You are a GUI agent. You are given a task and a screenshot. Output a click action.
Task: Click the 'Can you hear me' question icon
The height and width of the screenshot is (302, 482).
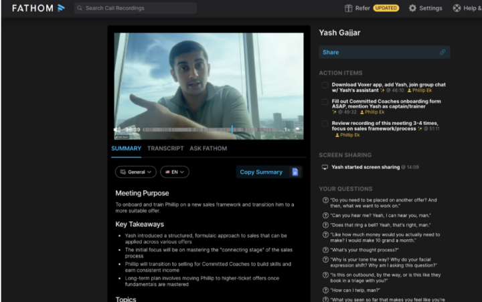[x=325, y=215]
